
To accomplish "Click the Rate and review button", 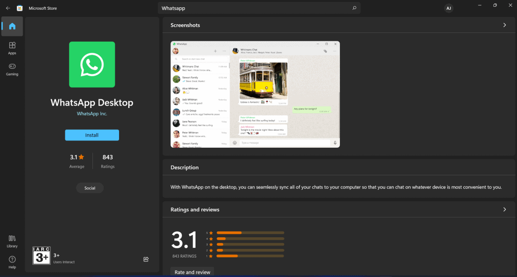I will [x=192, y=272].
